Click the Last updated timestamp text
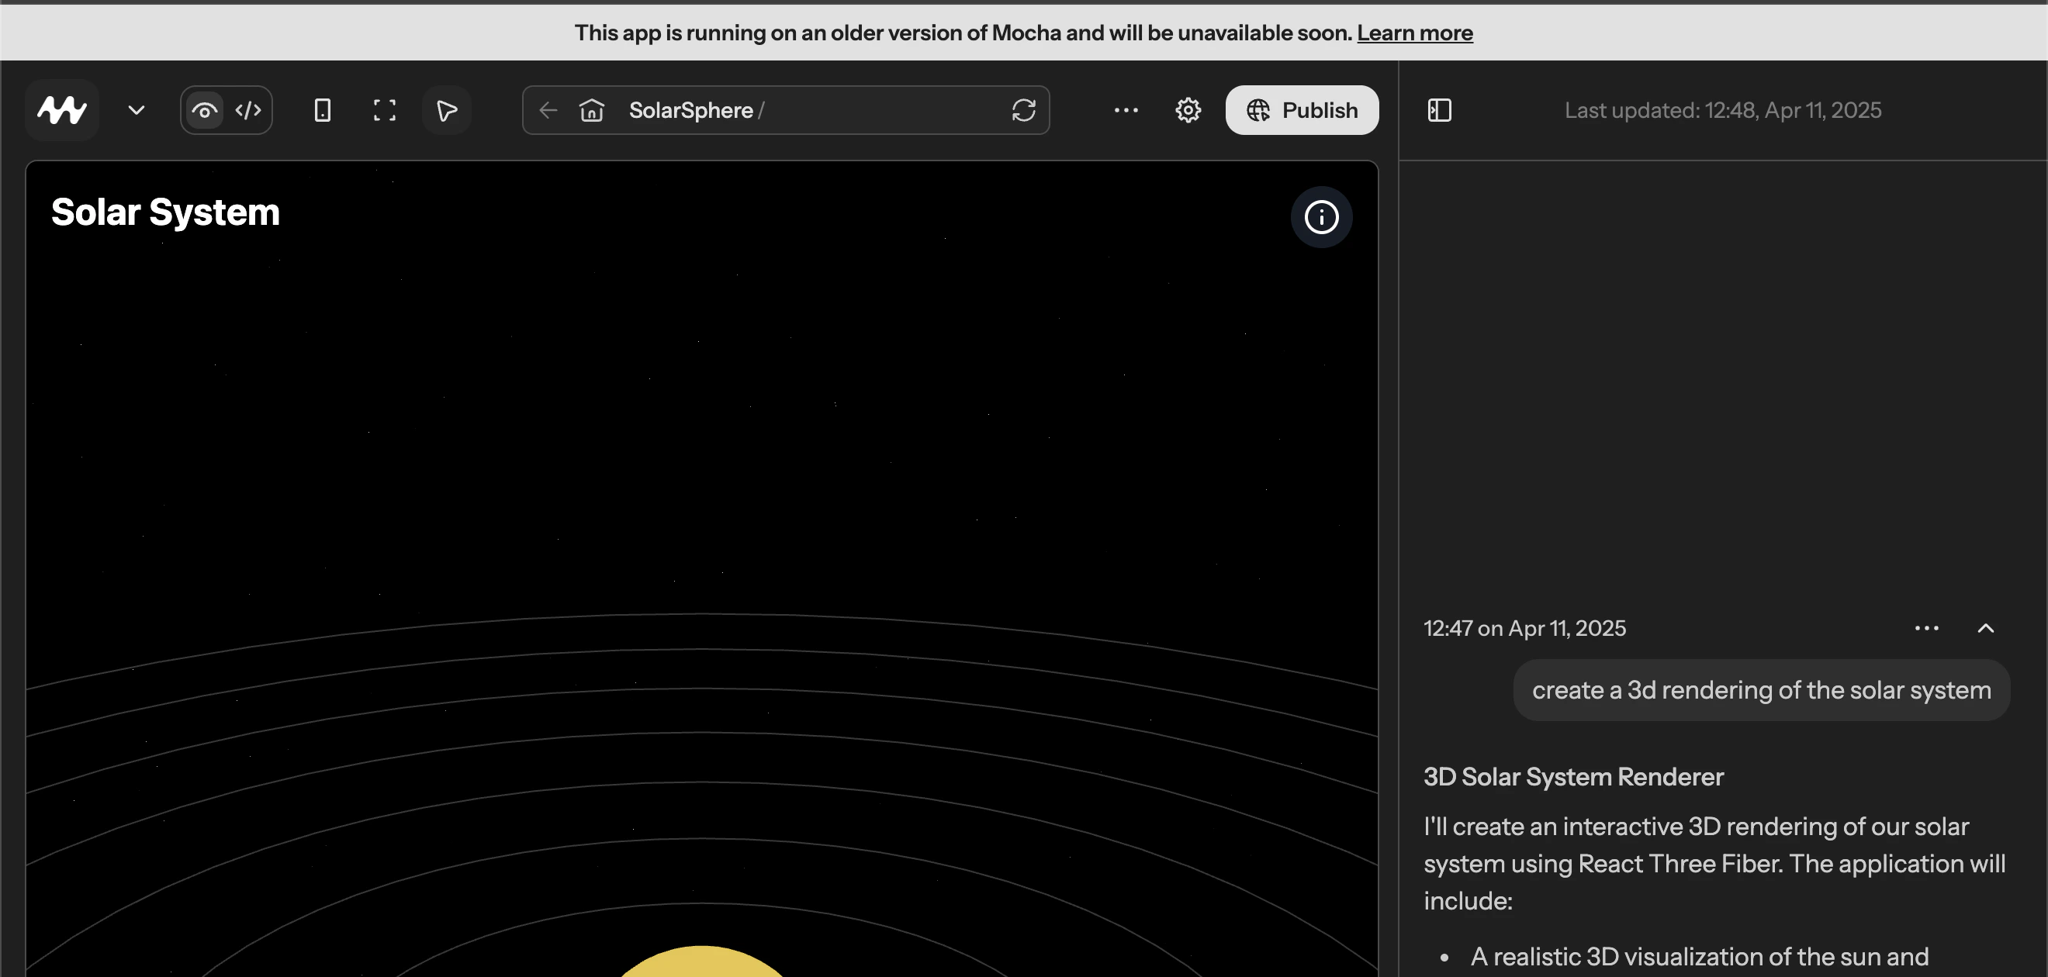2048x977 pixels. (x=1723, y=109)
